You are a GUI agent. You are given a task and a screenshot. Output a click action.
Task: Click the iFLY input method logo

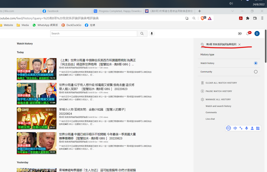tap(229, 128)
